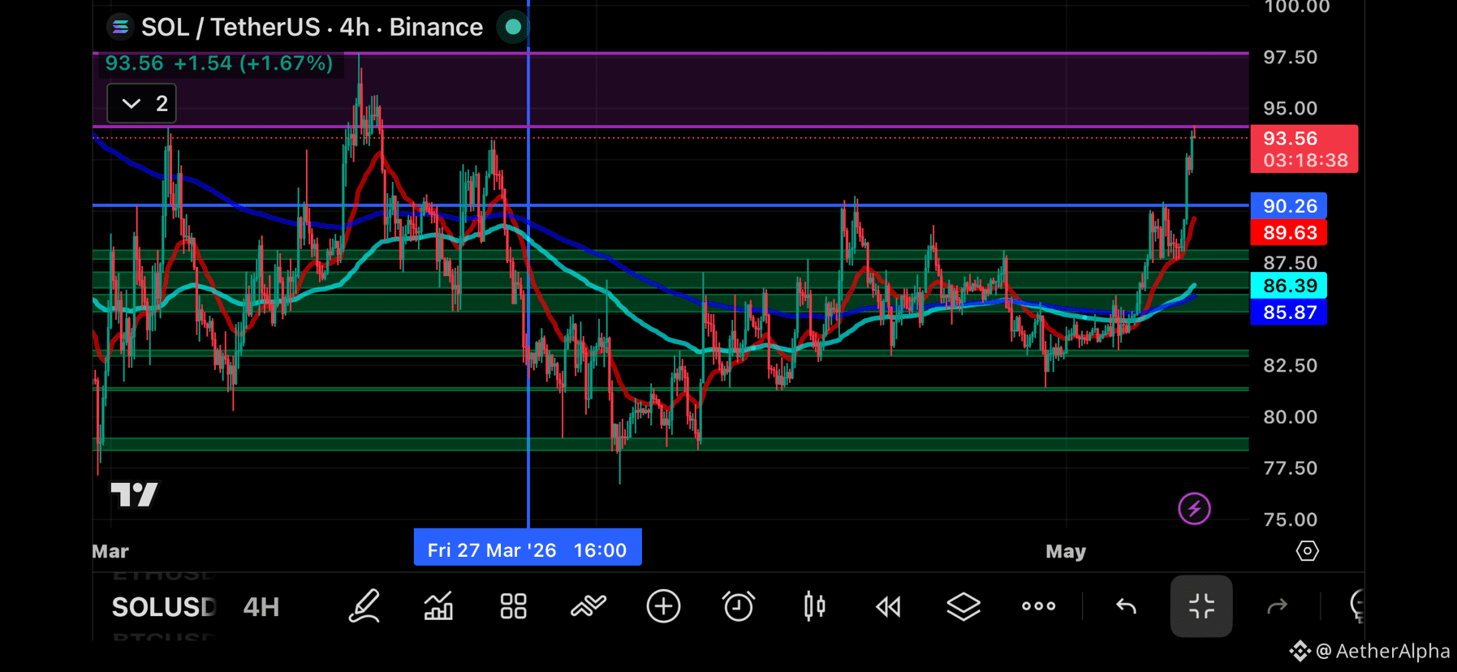Click the current price label 93.56

pyautogui.click(x=1304, y=149)
